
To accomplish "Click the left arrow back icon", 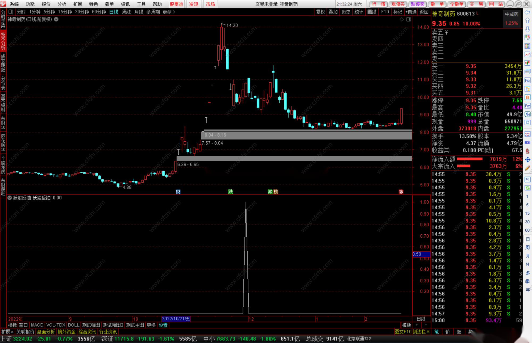I will point(527,12).
